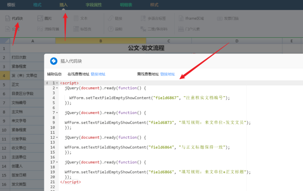Click the 打印次数 cell
The height and width of the screenshot is (191, 303).
point(27,57)
